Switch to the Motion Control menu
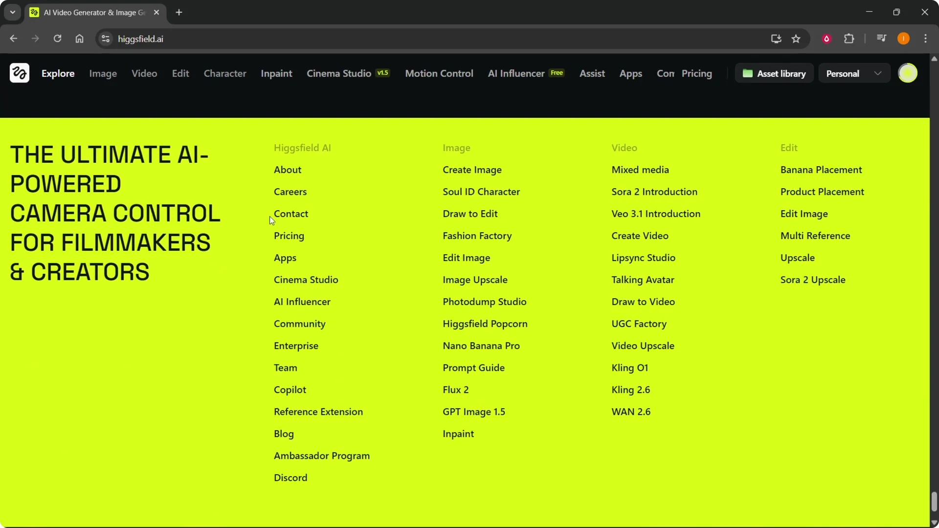The width and height of the screenshot is (939, 528). [x=439, y=73]
